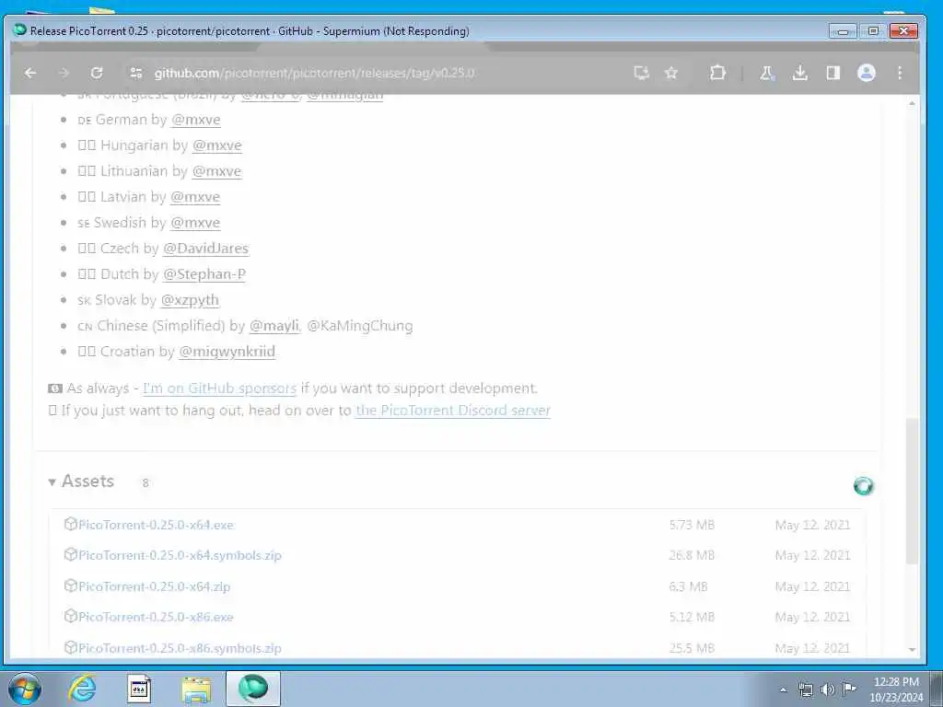Open @mayli profile link
The image size is (943, 707).
274,326
